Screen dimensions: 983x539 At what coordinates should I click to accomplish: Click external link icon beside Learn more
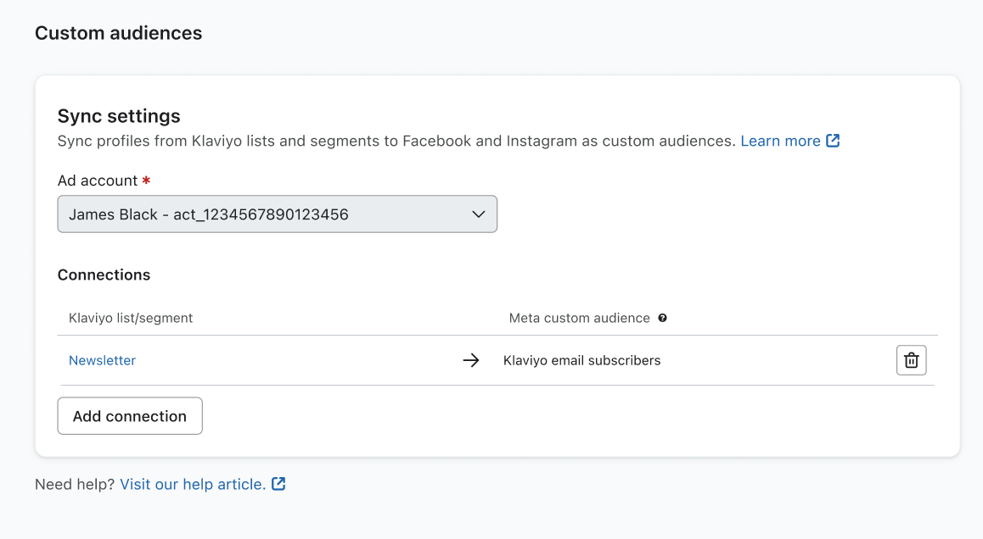pos(833,141)
